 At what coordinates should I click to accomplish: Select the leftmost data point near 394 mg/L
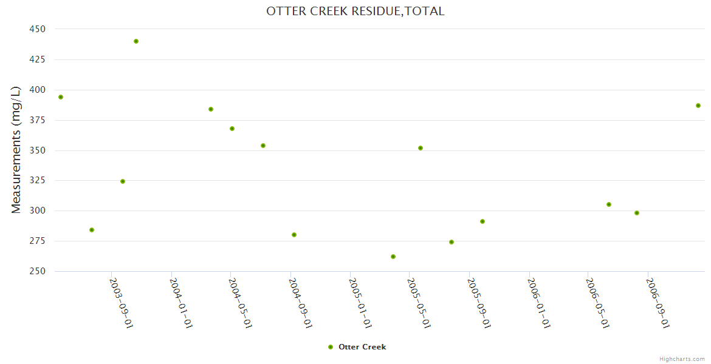tap(61, 97)
